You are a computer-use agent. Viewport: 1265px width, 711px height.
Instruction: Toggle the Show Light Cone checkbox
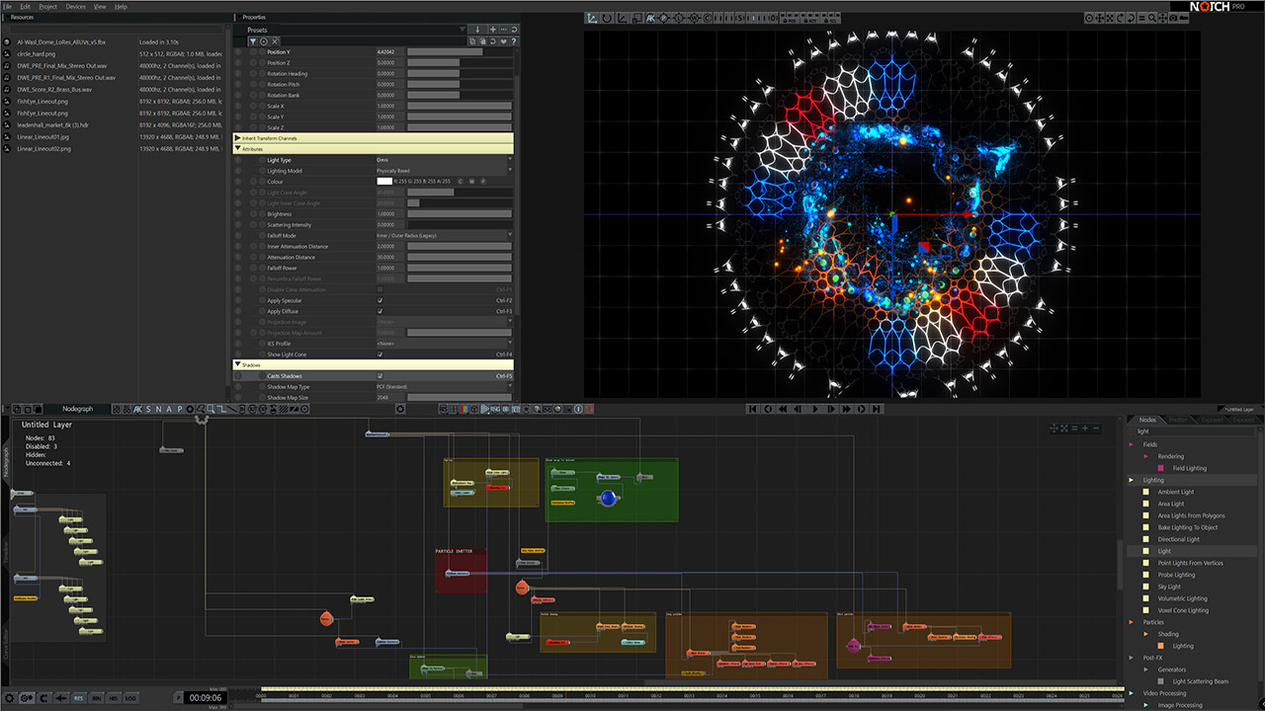(379, 355)
